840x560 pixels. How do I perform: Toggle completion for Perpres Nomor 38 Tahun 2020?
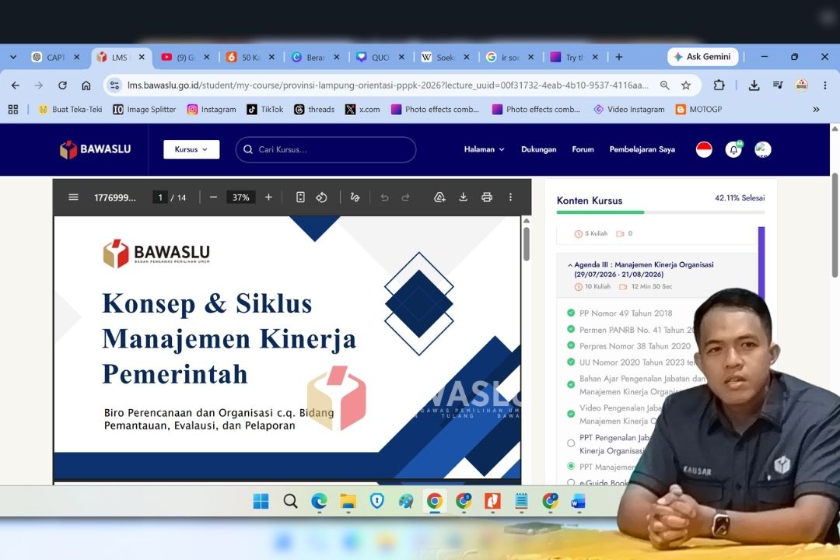click(x=571, y=345)
